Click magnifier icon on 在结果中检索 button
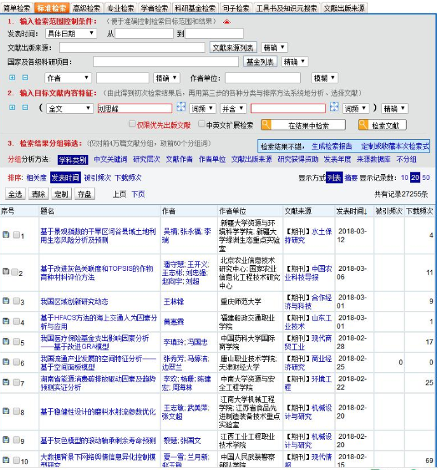Image resolution: width=438 pixels, height=470 pixels. click(266, 125)
